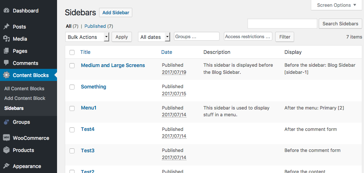Click the Add Sidebar button

tap(116, 12)
